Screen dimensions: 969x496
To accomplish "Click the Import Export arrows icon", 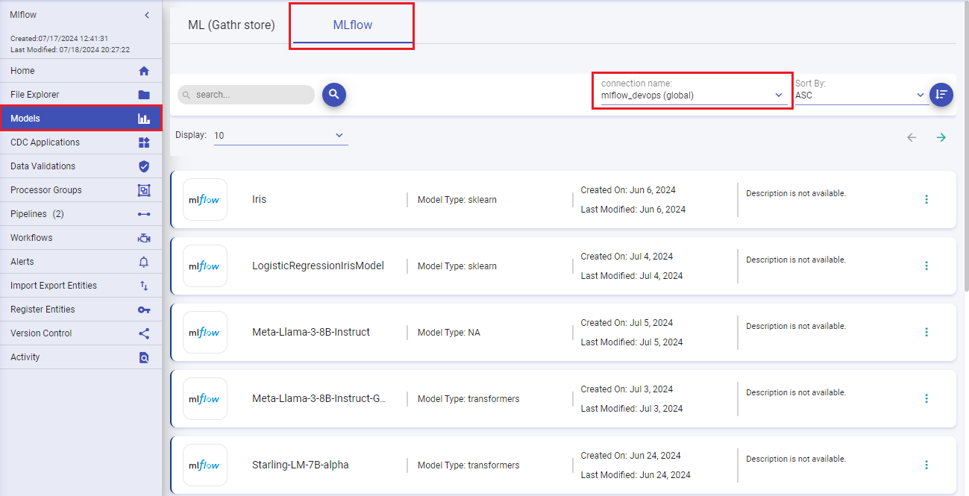I will pos(144,286).
